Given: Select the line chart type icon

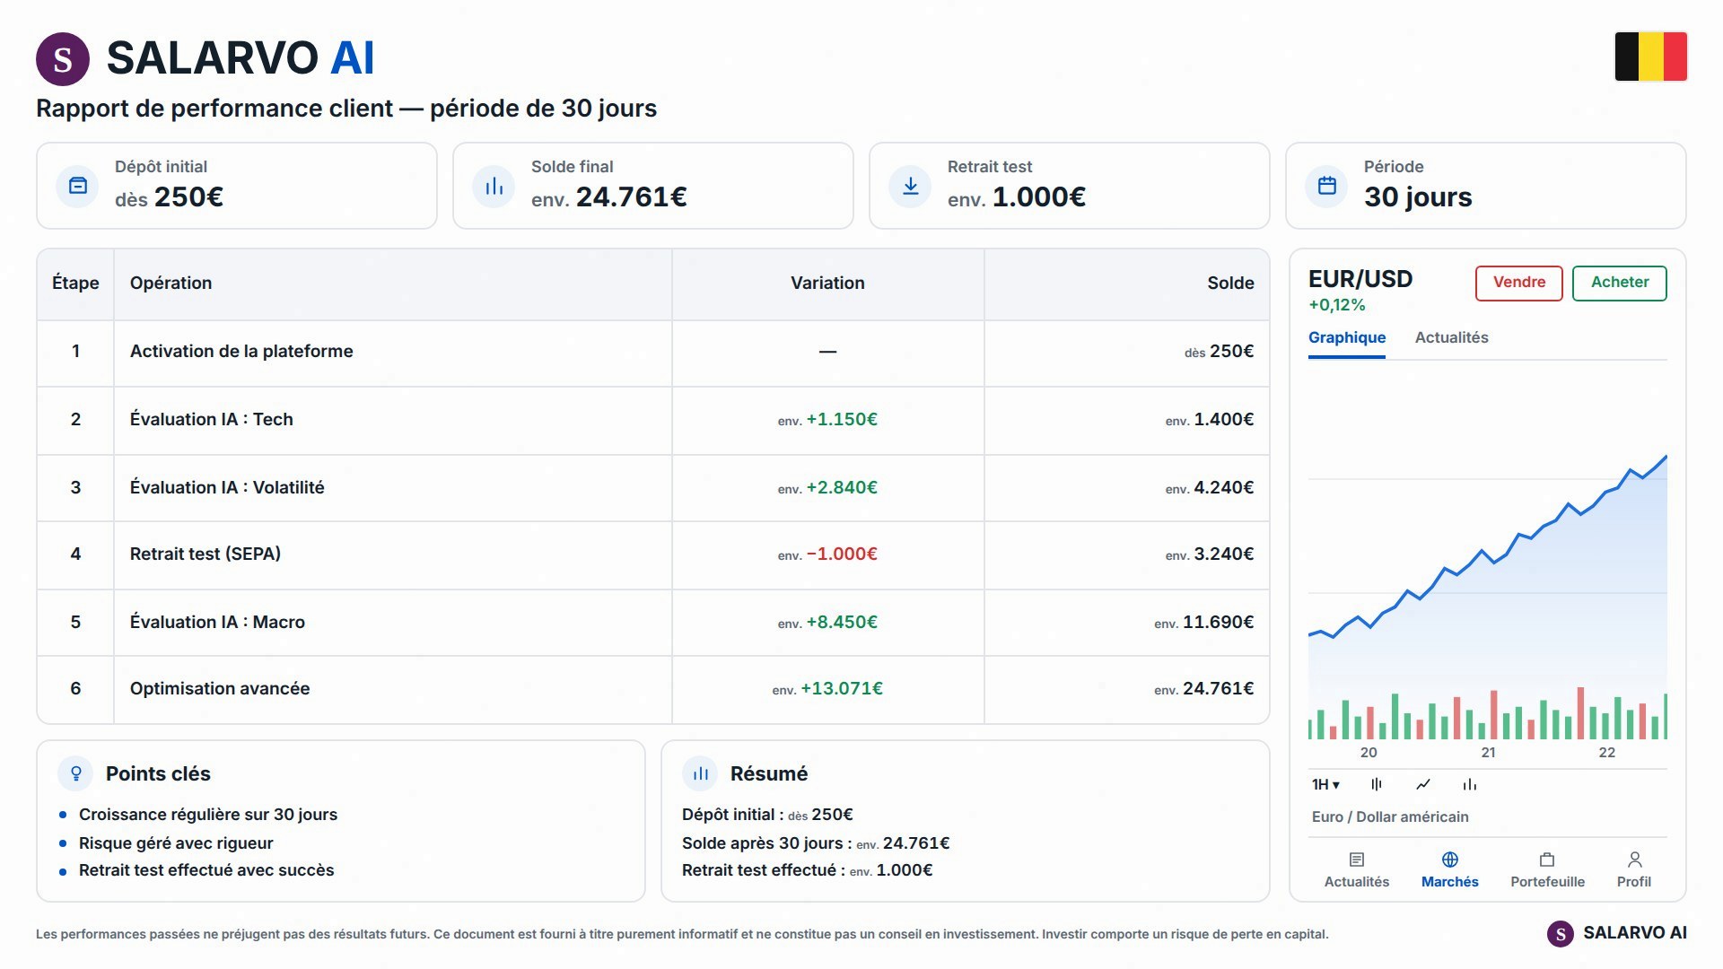Looking at the screenshot, I should [1423, 784].
